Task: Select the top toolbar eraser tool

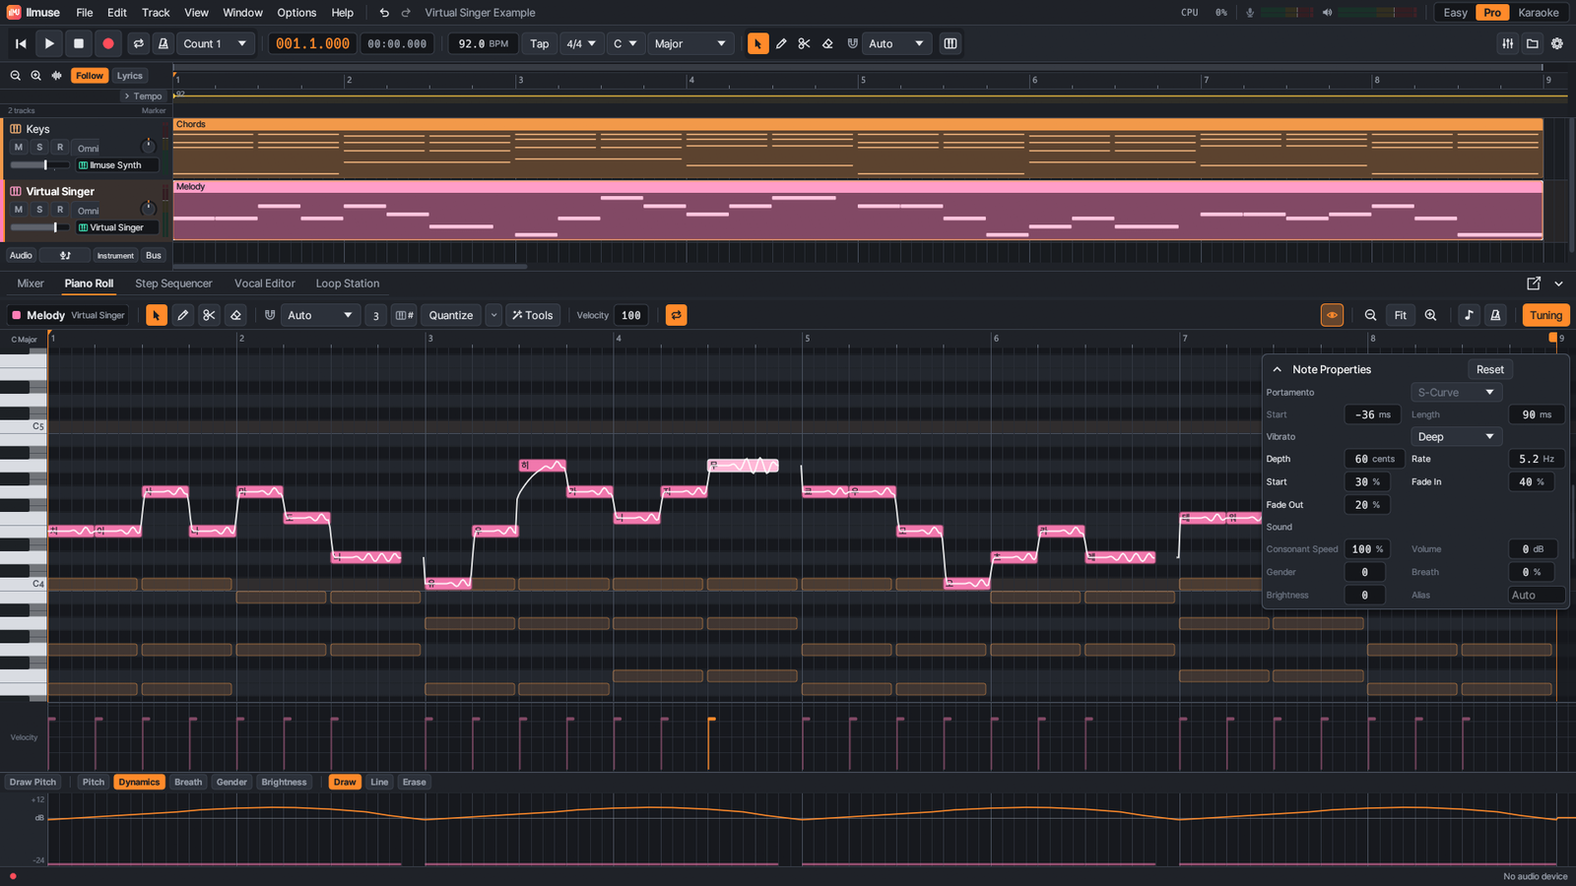Action: 827,43
